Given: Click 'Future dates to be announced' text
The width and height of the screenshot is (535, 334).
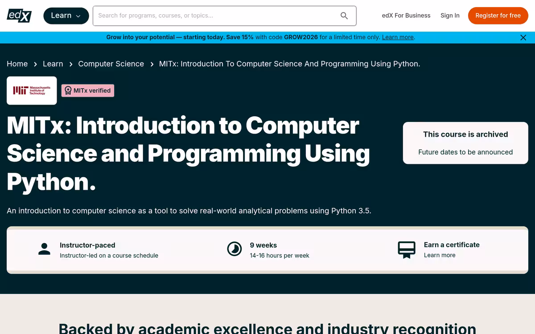Looking at the screenshot, I should coord(465,152).
